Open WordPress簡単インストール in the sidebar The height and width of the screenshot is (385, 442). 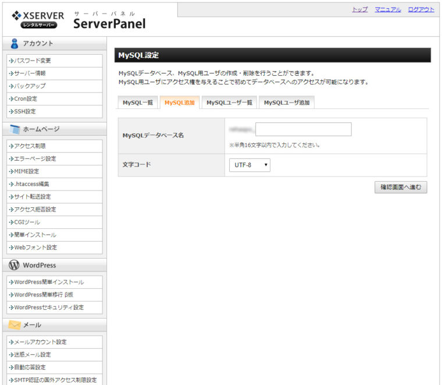tap(55, 282)
